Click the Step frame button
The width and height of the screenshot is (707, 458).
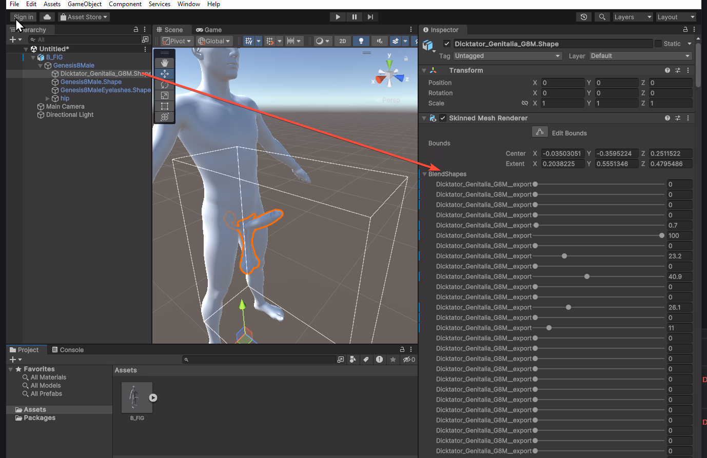(370, 17)
